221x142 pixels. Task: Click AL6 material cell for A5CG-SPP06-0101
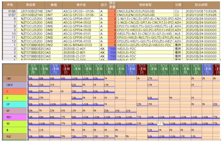178,34
